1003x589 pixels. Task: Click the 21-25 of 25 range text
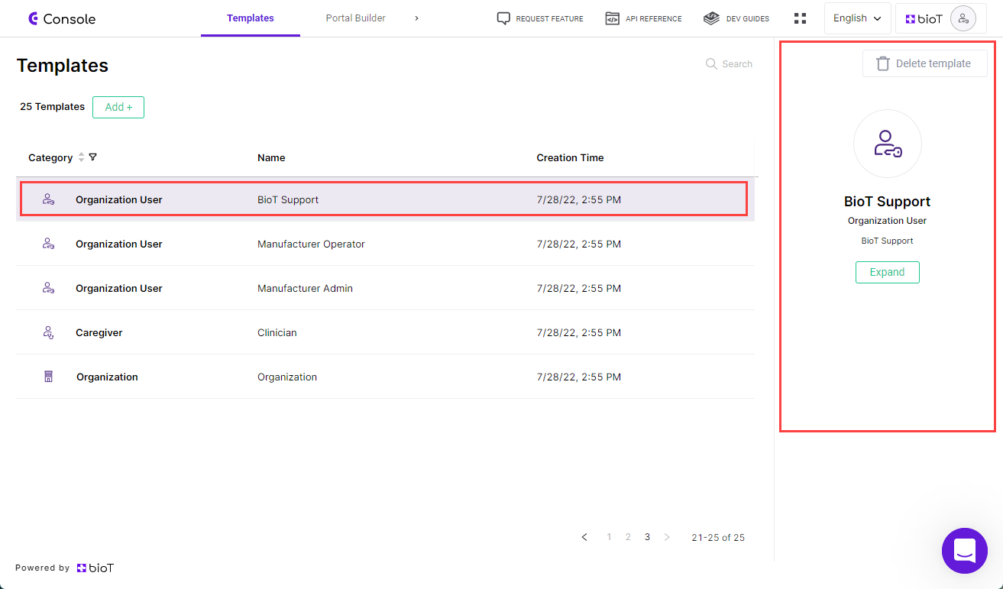tap(718, 538)
